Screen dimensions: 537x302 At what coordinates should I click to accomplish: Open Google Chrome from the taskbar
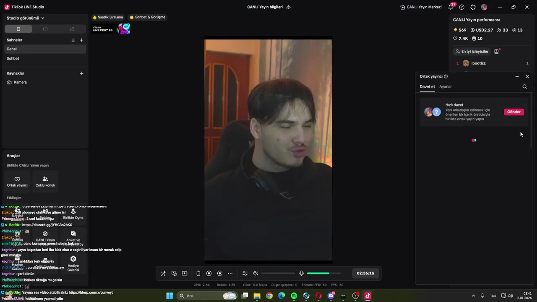coord(269,296)
